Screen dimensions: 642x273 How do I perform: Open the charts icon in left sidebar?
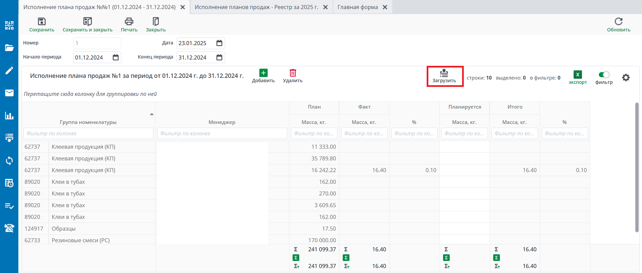pos(9,116)
